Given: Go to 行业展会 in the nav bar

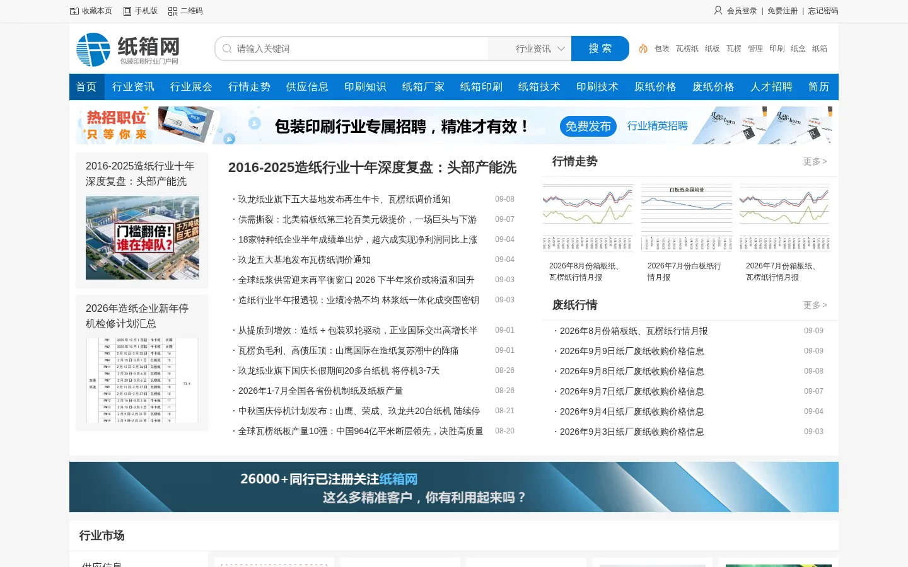Looking at the screenshot, I should pos(191,87).
